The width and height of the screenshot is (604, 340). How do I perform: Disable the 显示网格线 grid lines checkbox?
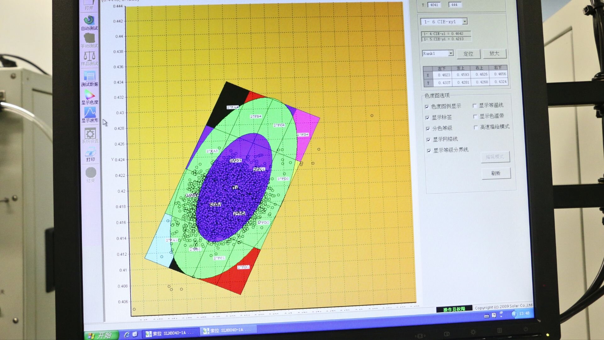point(428,140)
